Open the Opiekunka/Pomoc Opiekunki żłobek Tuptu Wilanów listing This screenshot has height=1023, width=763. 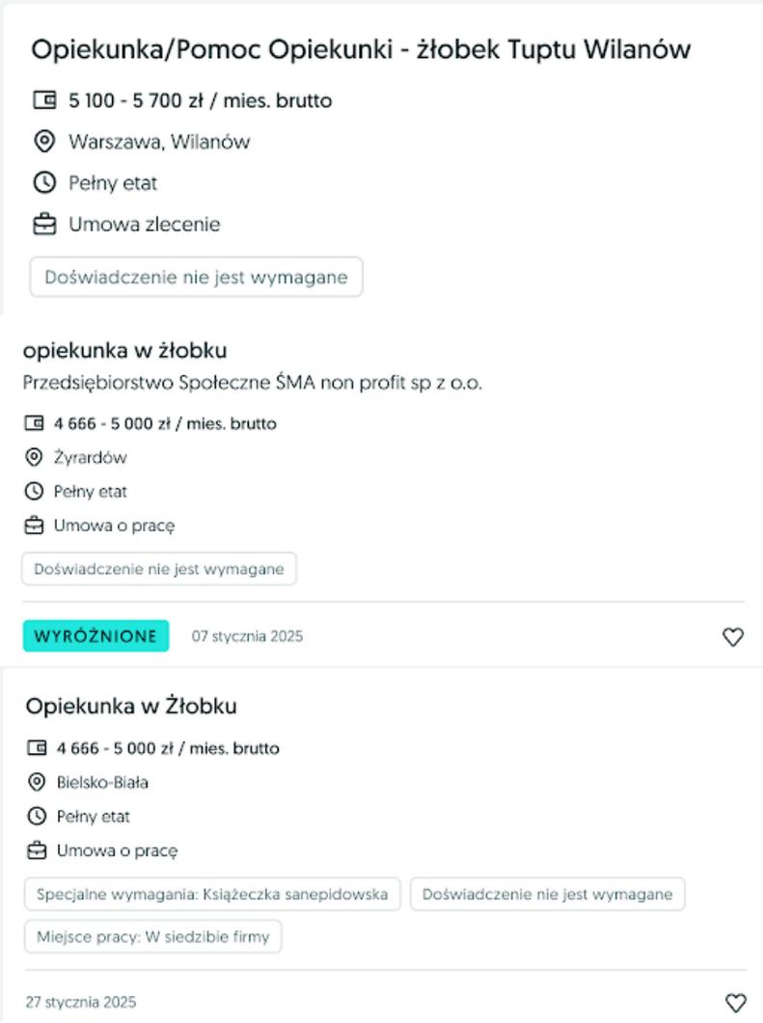[x=362, y=49]
